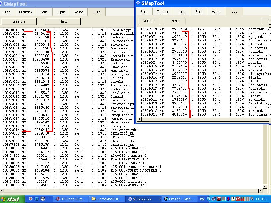271x203 pixels.
Task: Expand hidden quick launch icons chevron
Action: coord(49,199)
